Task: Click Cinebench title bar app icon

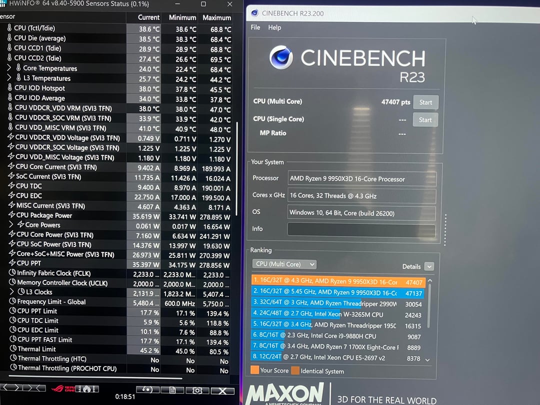Action: click(x=254, y=12)
